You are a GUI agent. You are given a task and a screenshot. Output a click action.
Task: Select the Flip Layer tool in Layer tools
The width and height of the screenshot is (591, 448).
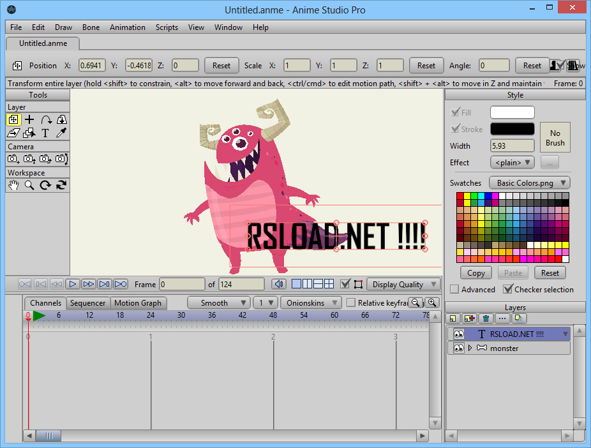(61, 120)
